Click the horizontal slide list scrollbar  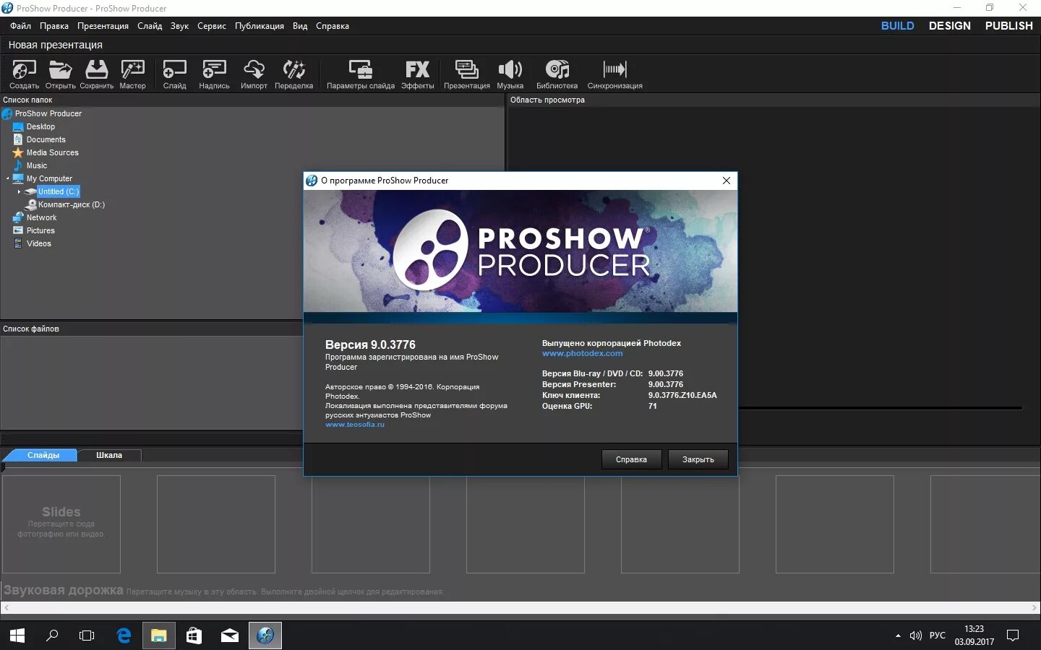coord(520,608)
